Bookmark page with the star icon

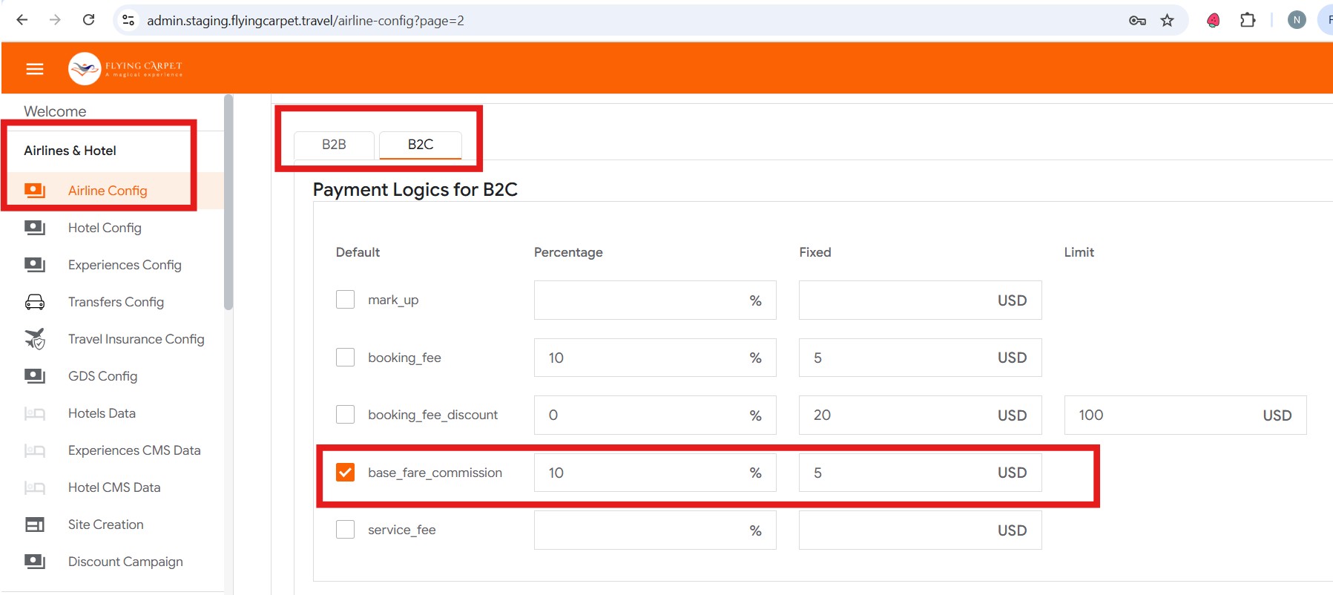1167,20
